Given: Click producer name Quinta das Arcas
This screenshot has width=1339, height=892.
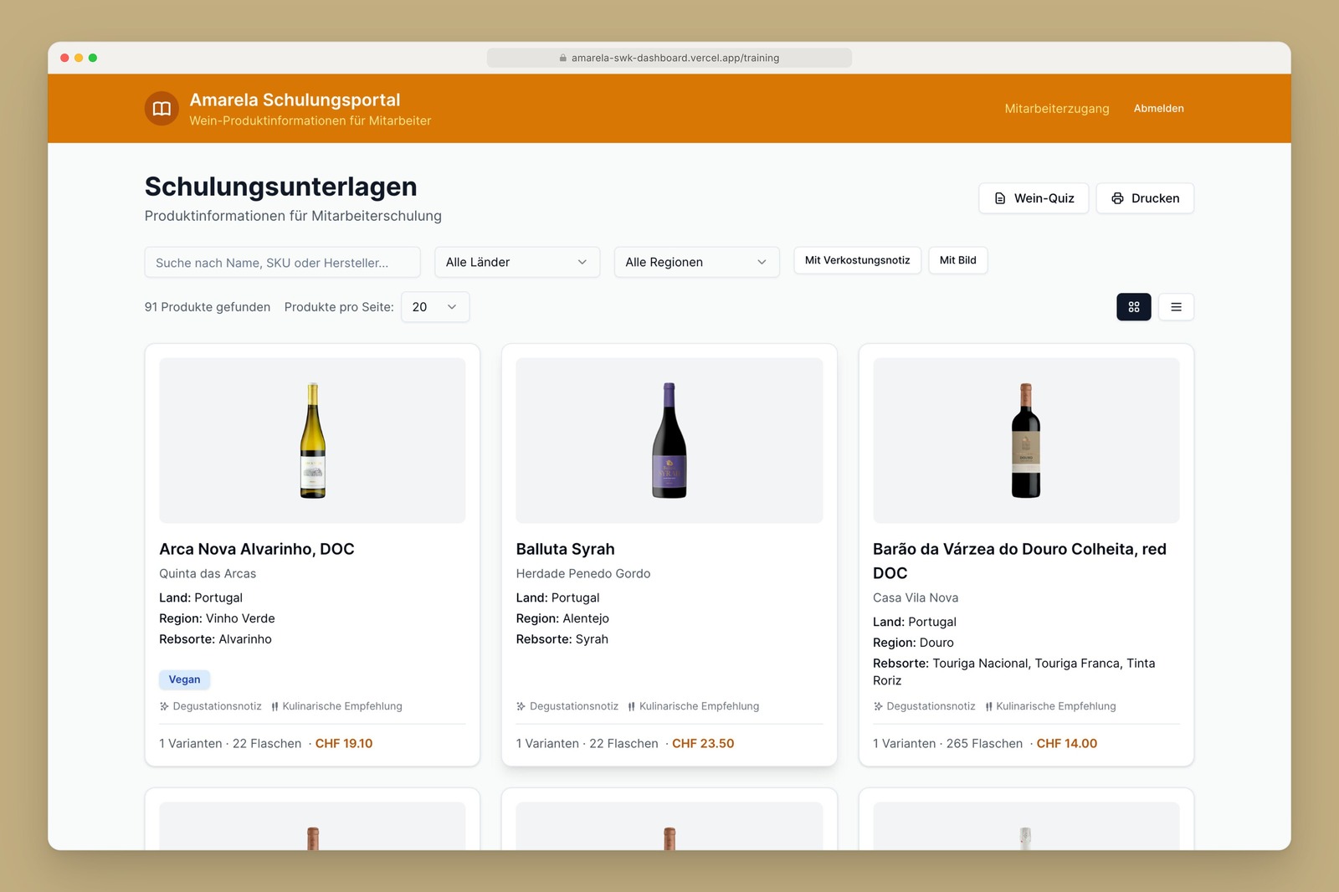Looking at the screenshot, I should (208, 573).
